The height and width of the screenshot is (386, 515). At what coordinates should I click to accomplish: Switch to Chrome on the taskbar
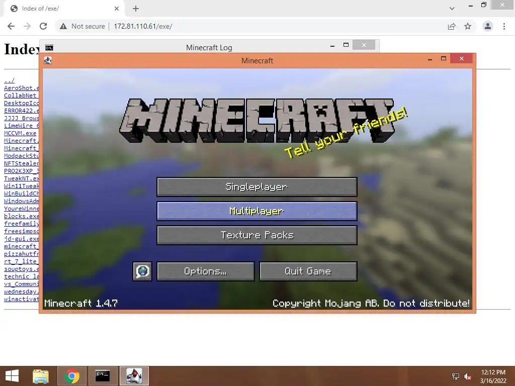click(x=71, y=376)
